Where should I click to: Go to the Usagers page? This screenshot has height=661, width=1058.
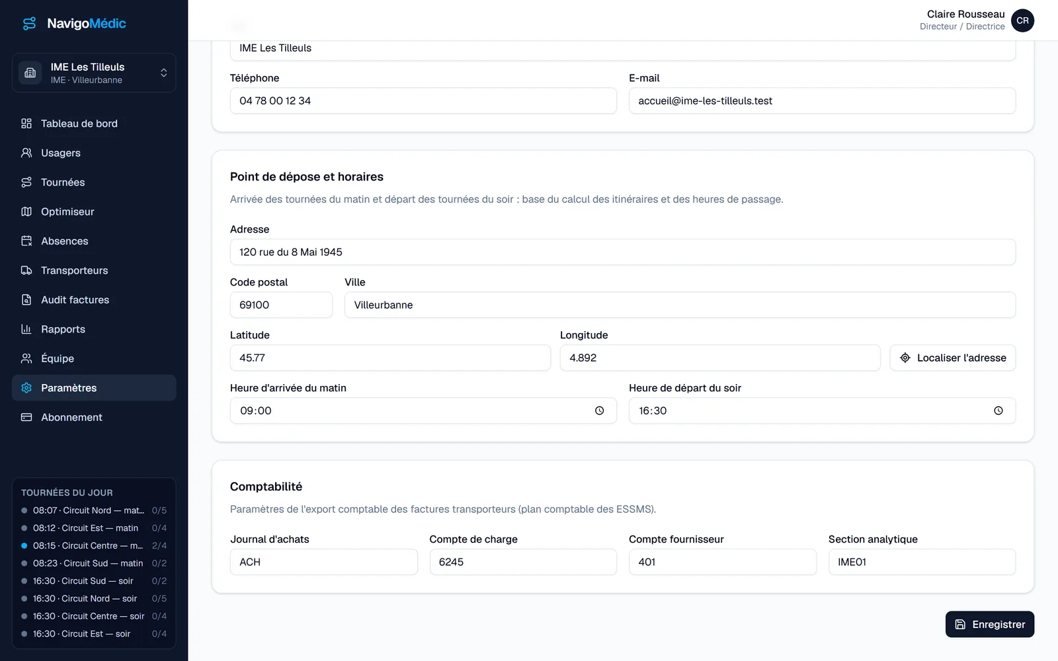(94, 153)
